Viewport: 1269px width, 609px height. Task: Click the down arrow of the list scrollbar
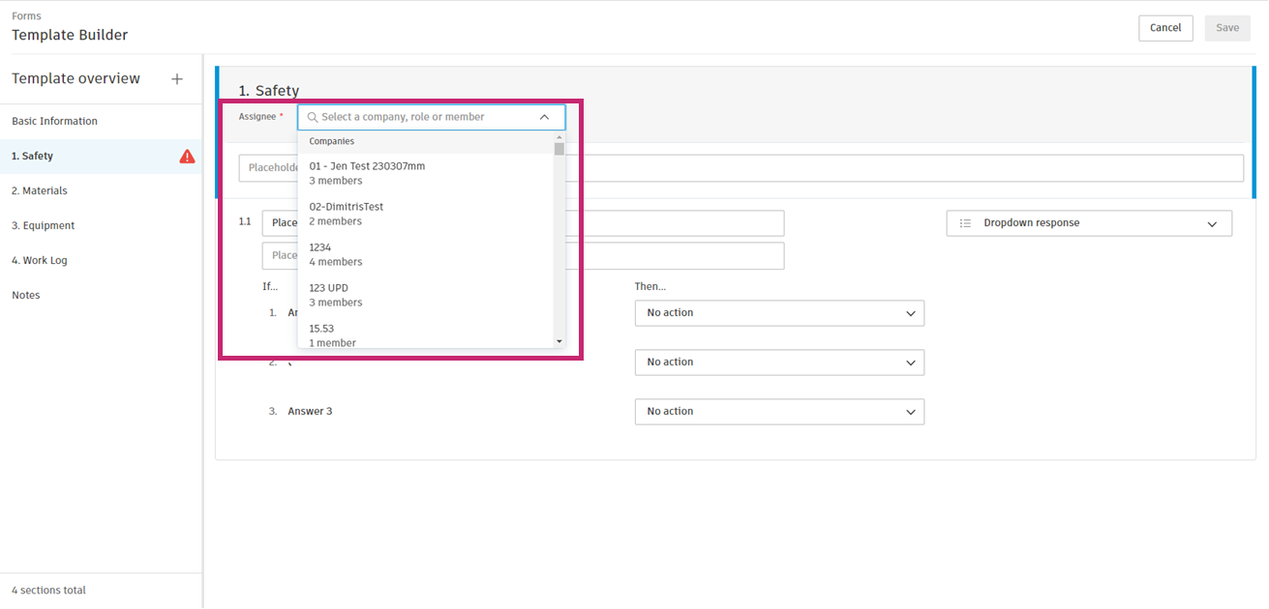coord(559,342)
